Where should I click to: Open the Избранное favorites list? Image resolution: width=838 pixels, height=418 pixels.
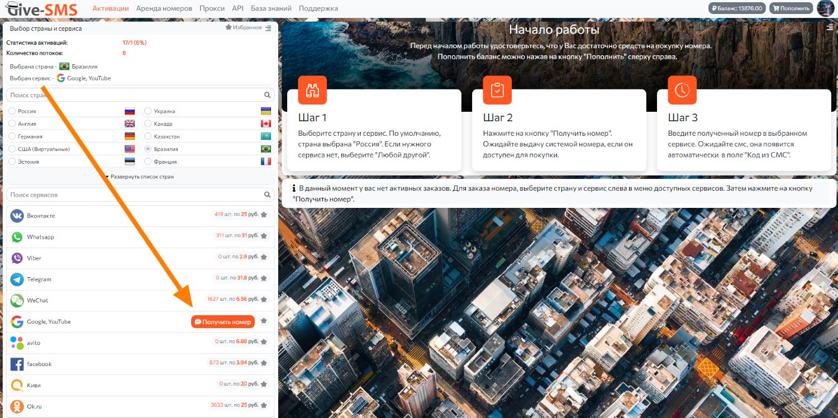coord(244,27)
